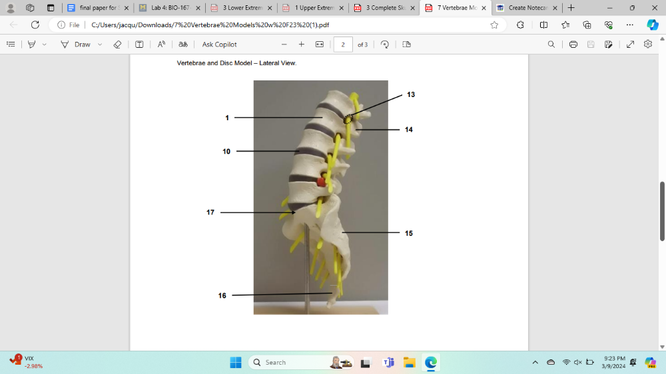Click the Print PDF icon
The width and height of the screenshot is (666, 374).
tap(573, 45)
